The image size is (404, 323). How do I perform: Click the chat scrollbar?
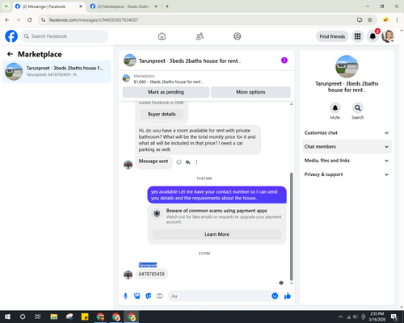(x=291, y=227)
